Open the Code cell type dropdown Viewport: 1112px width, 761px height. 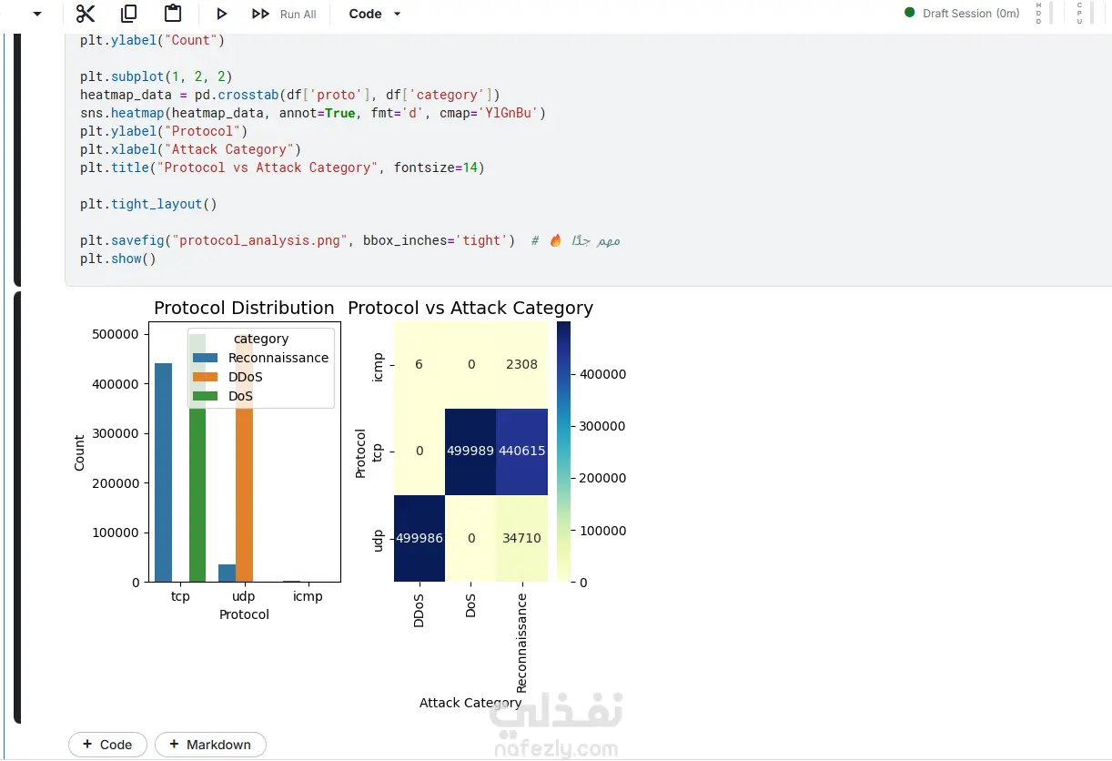tap(374, 14)
